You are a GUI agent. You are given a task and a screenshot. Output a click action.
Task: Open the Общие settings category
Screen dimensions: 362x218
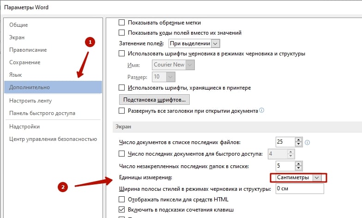pos(18,25)
